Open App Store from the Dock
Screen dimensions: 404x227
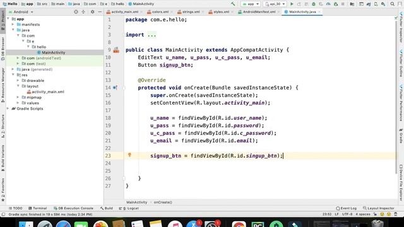(x=194, y=224)
